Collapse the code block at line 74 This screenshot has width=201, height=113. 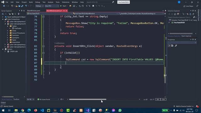pyautogui.click(x=43, y=17)
